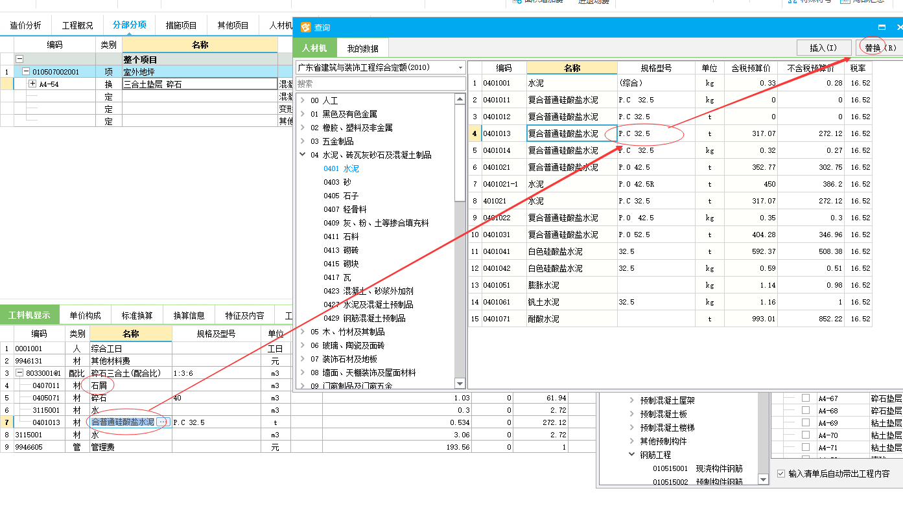Click the 规格型号 column header in 查询
The image size is (903, 517).
(656, 67)
